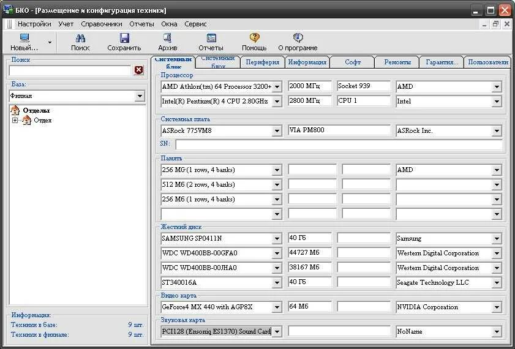Select the Отделы root tree item
The width and height of the screenshot is (515, 349).
pyautogui.click(x=36, y=110)
